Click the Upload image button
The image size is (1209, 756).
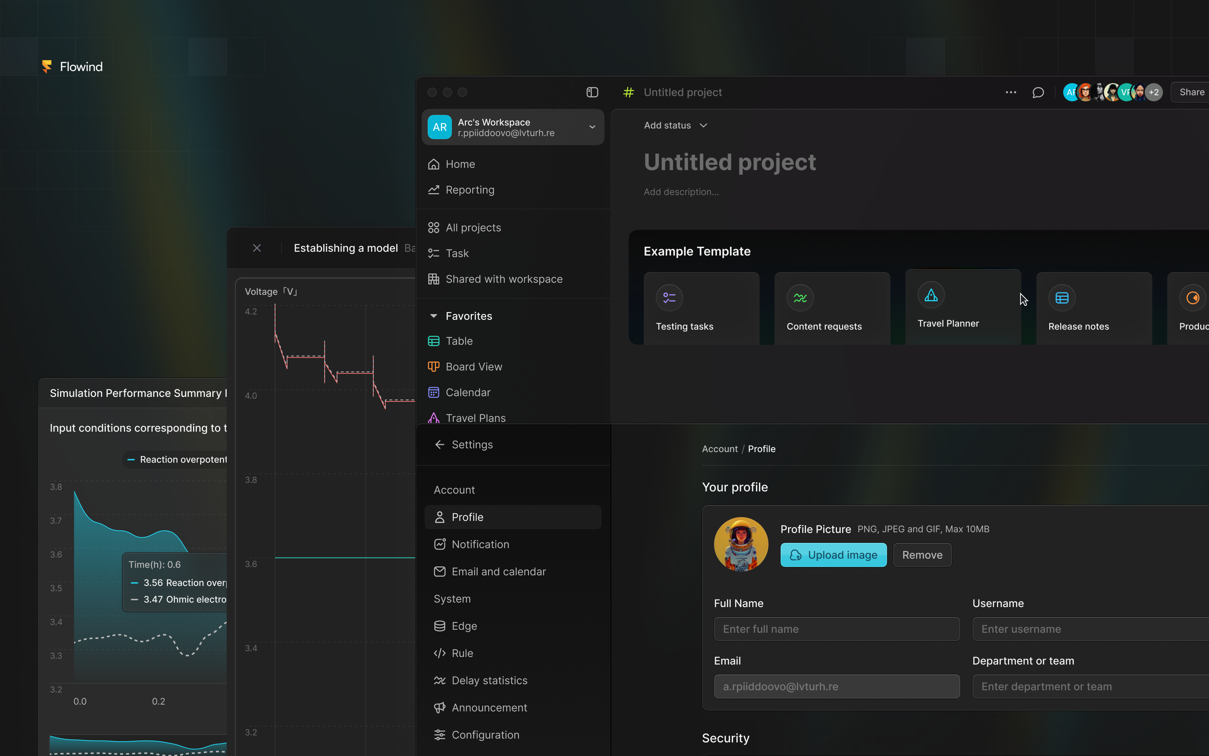[x=833, y=555]
